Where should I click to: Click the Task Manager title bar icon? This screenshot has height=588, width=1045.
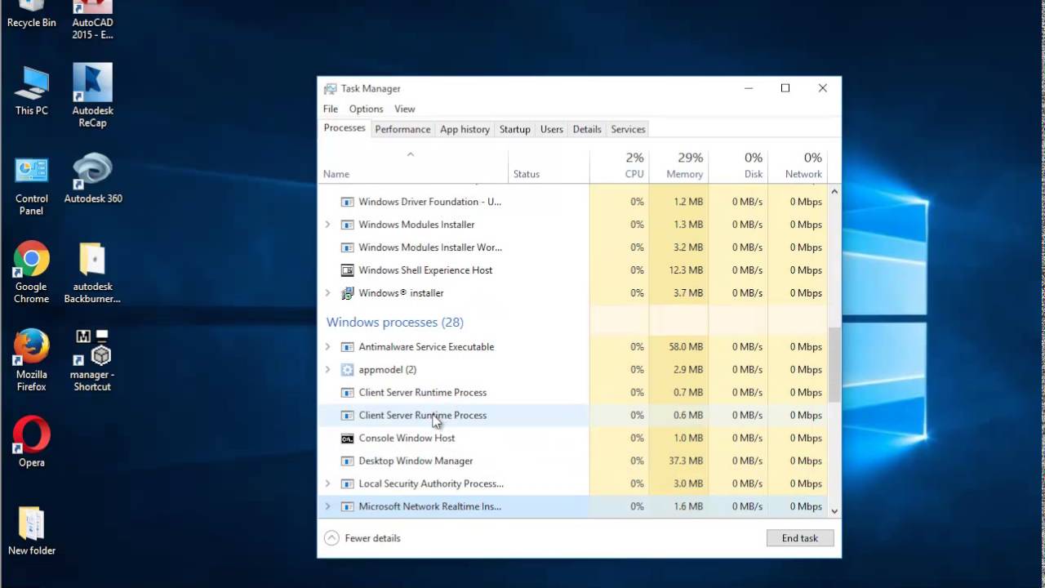point(330,88)
